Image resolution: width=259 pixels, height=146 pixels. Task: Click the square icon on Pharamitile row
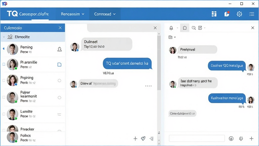coord(59,65)
